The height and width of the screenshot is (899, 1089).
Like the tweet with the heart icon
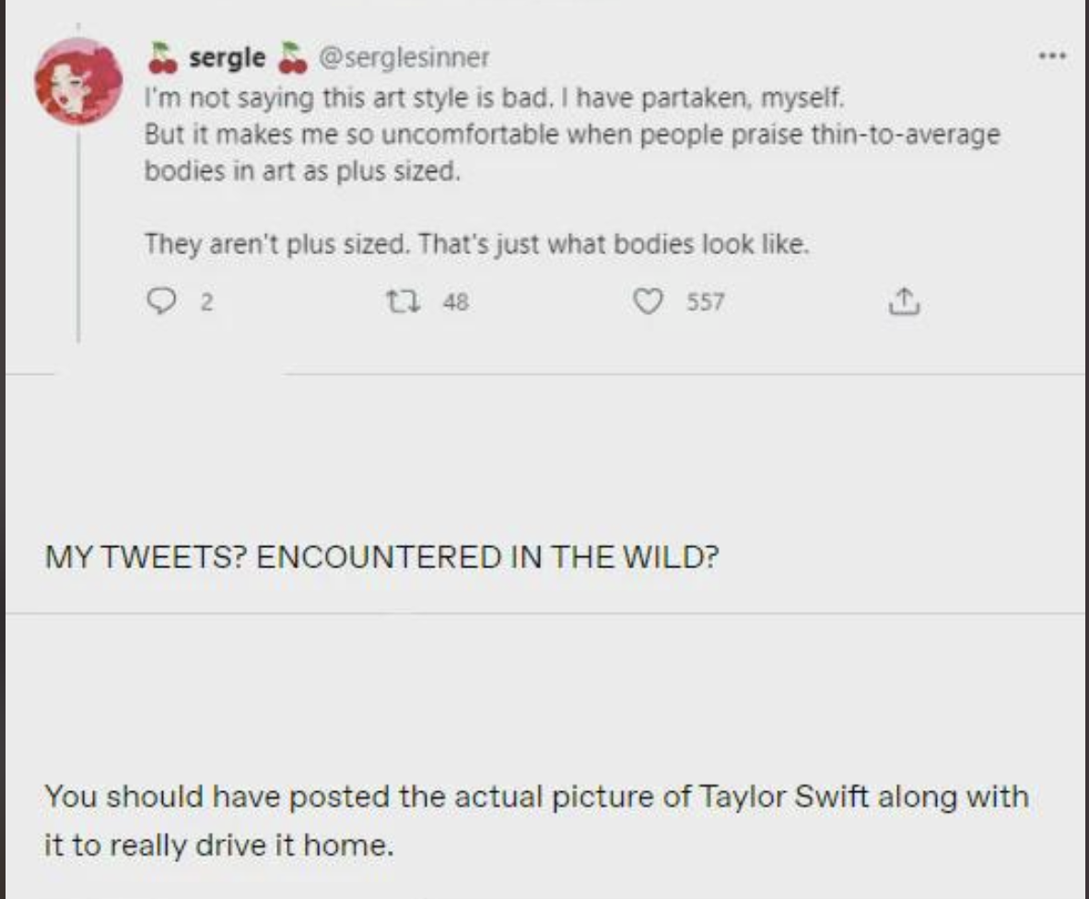[x=650, y=301]
